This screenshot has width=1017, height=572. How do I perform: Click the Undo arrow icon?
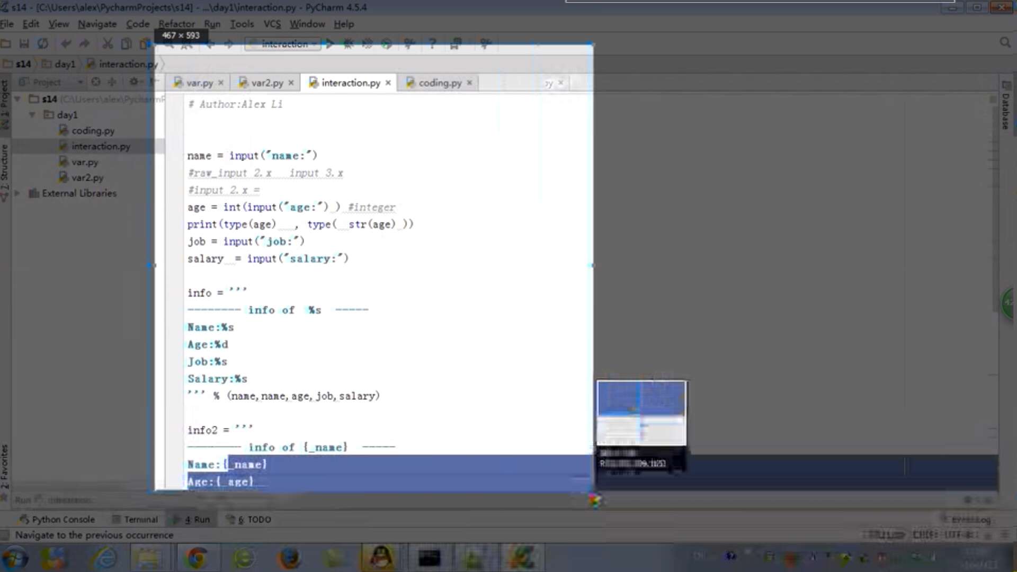(66, 44)
